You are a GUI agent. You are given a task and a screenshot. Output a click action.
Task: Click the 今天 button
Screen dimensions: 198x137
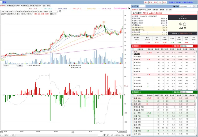[x=195, y=6]
